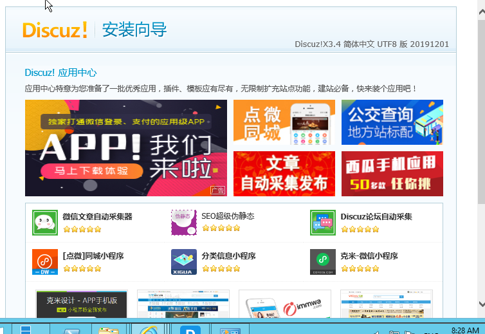Click the purple SEO超级伪静态 plugin icon
Image resolution: width=485 pixels, height=334 pixels.
(x=184, y=223)
